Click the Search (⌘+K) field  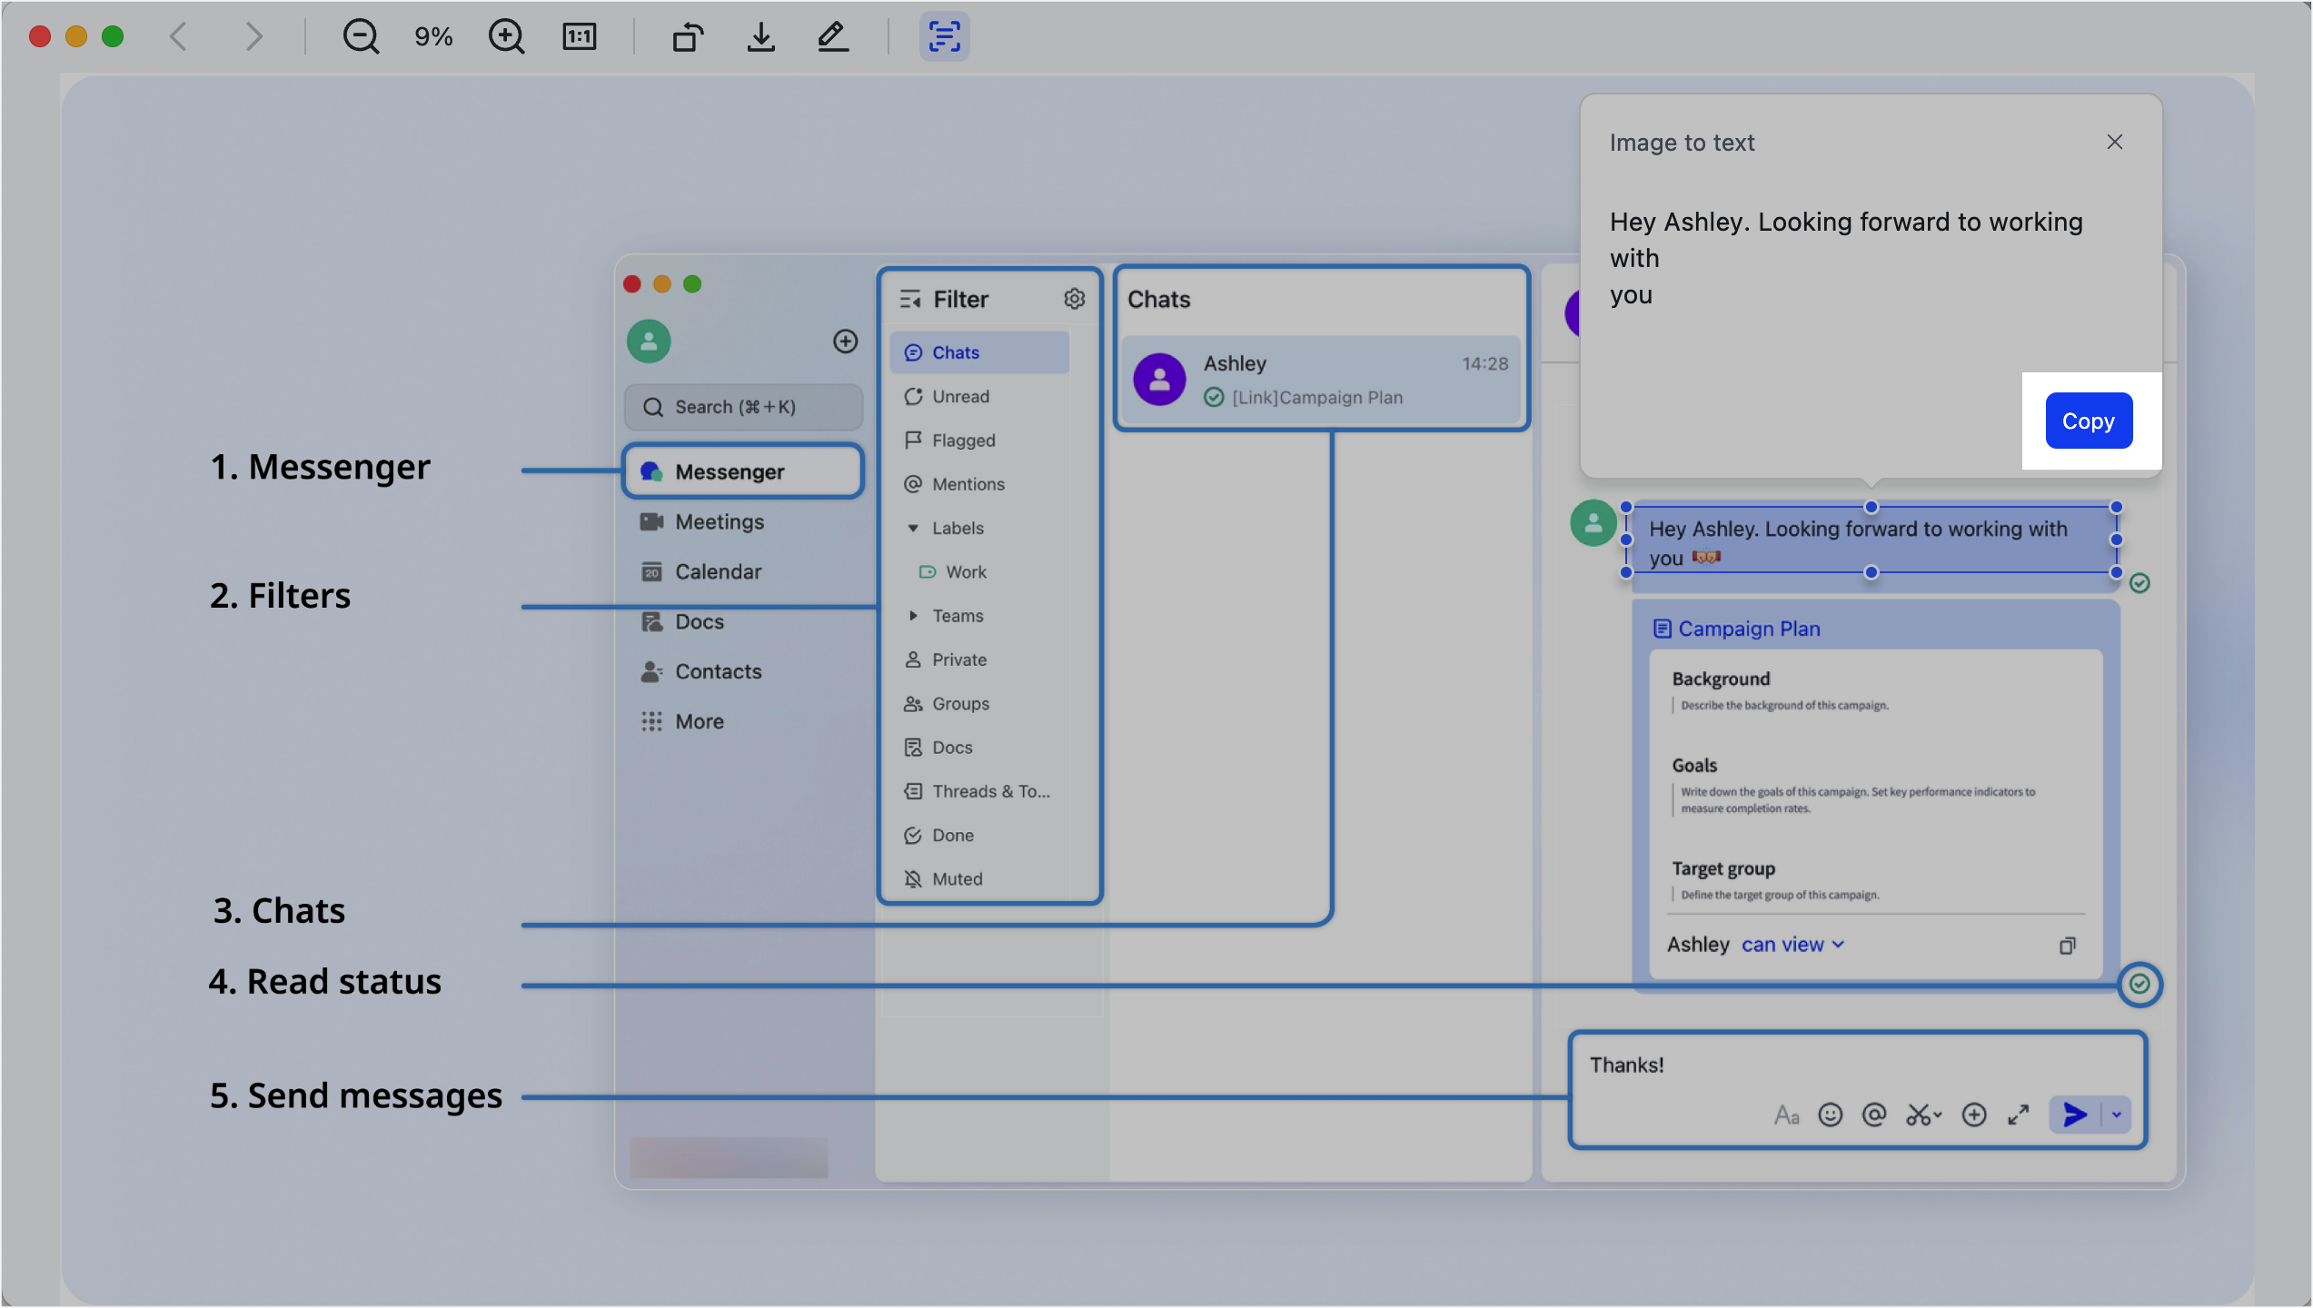(743, 407)
